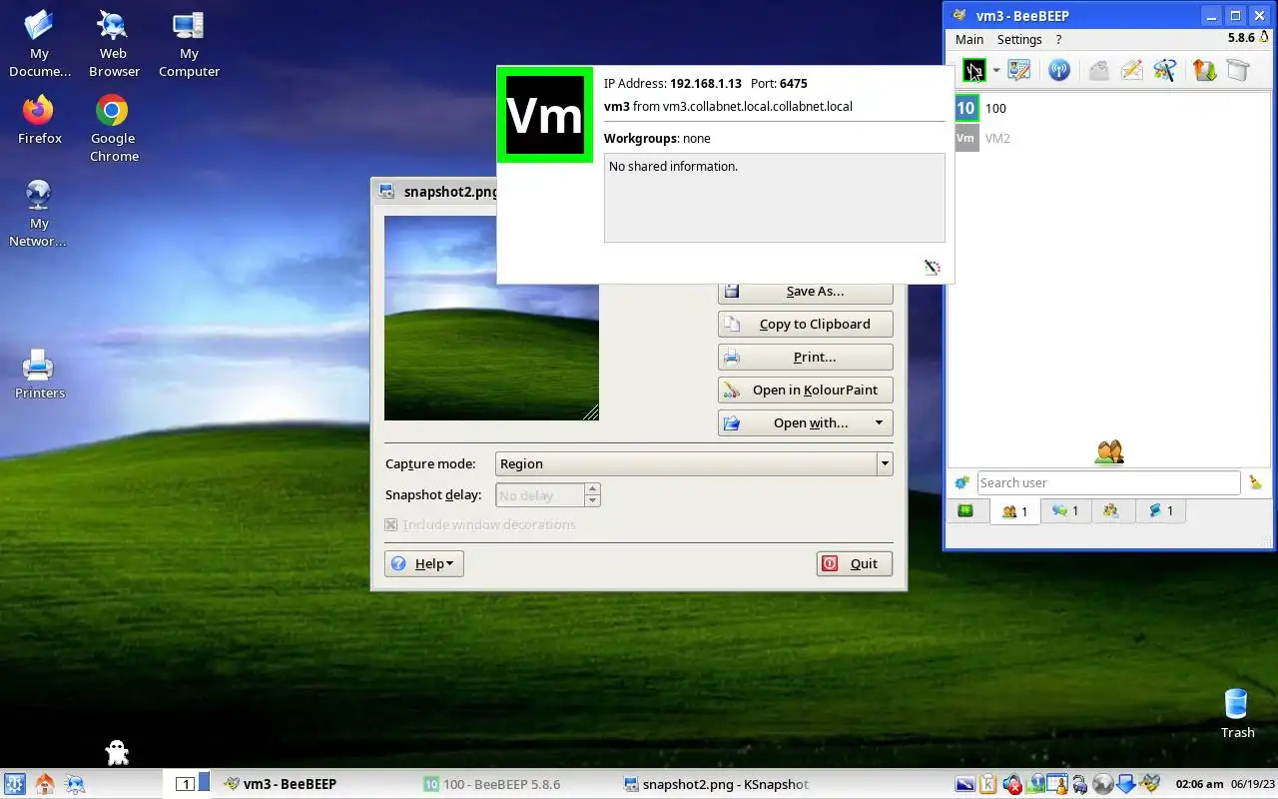The height and width of the screenshot is (799, 1278).
Task: Click the BeeBEEP user status avatar icon
Action: coord(973,70)
